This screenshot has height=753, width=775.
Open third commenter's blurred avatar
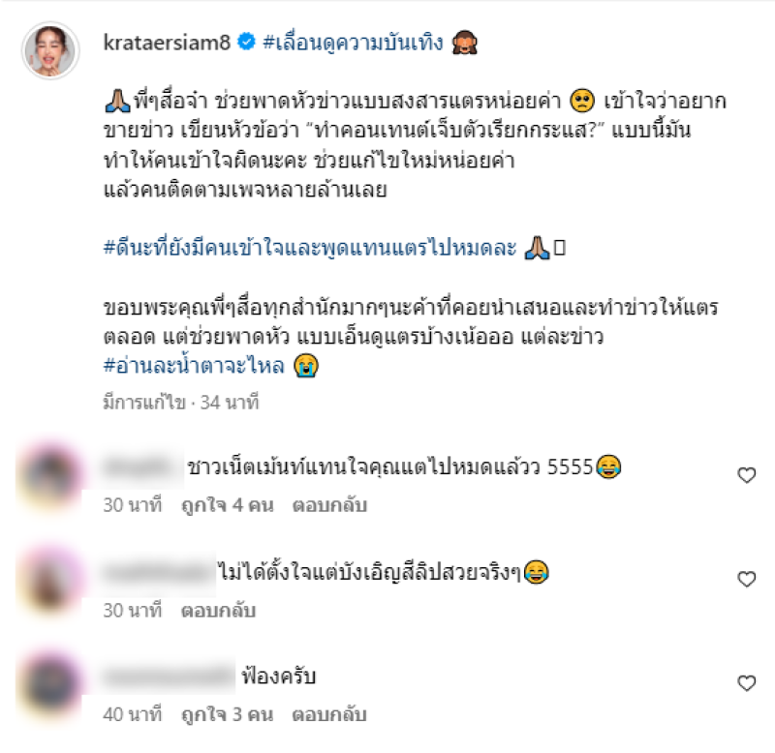pos(49,684)
